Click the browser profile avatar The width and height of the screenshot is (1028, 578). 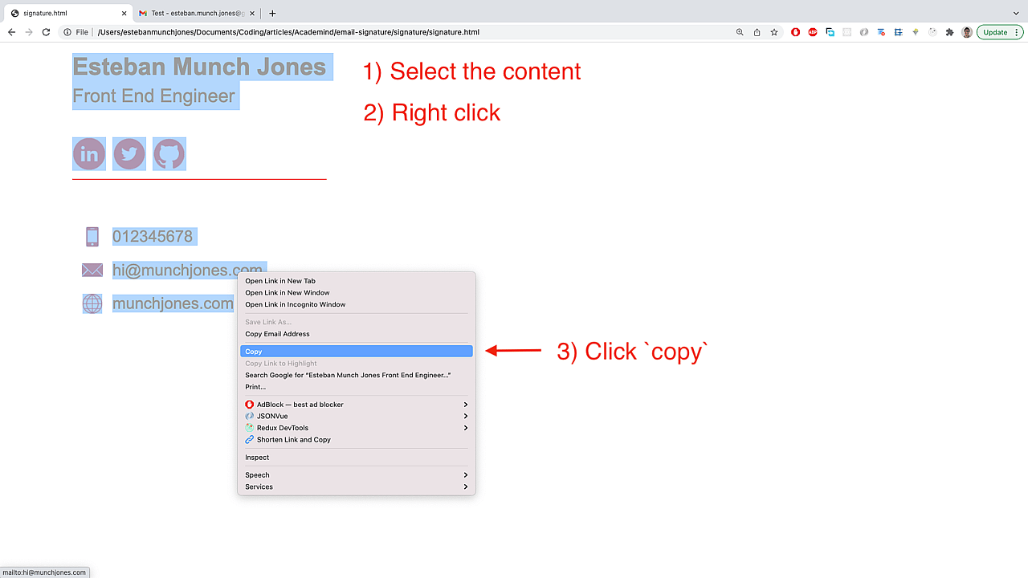click(966, 32)
